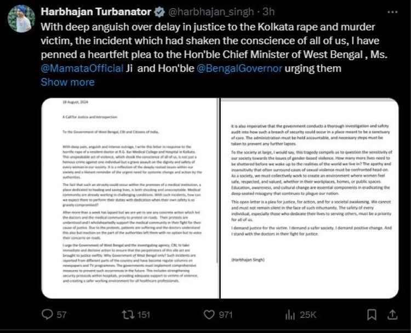View first letter page image
The image size is (411, 333).
[130, 198]
